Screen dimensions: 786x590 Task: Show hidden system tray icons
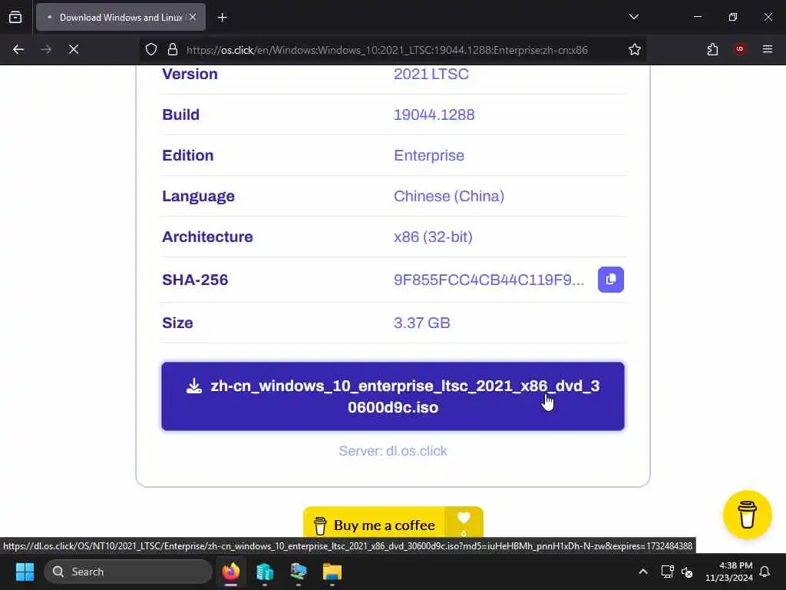(x=643, y=572)
